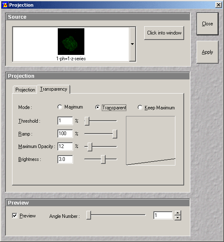The height and width of the screenshot is (242, 224).
Task: Select the Transparency tab
Action: tap(54, 89)
